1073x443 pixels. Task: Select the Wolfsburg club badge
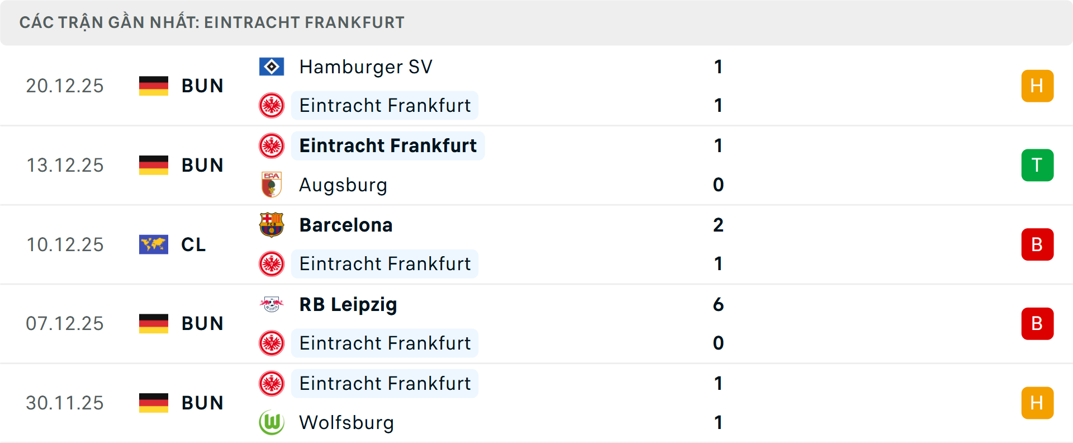click(x=272, y=423)
